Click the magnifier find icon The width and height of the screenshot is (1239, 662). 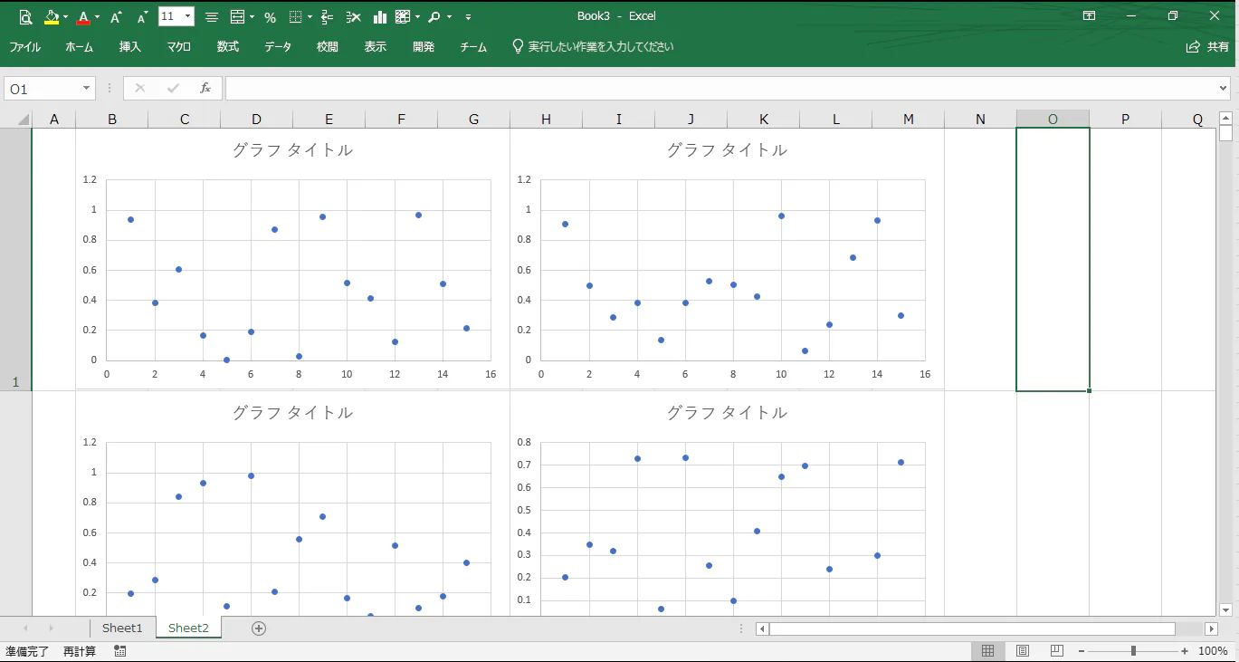434,16
